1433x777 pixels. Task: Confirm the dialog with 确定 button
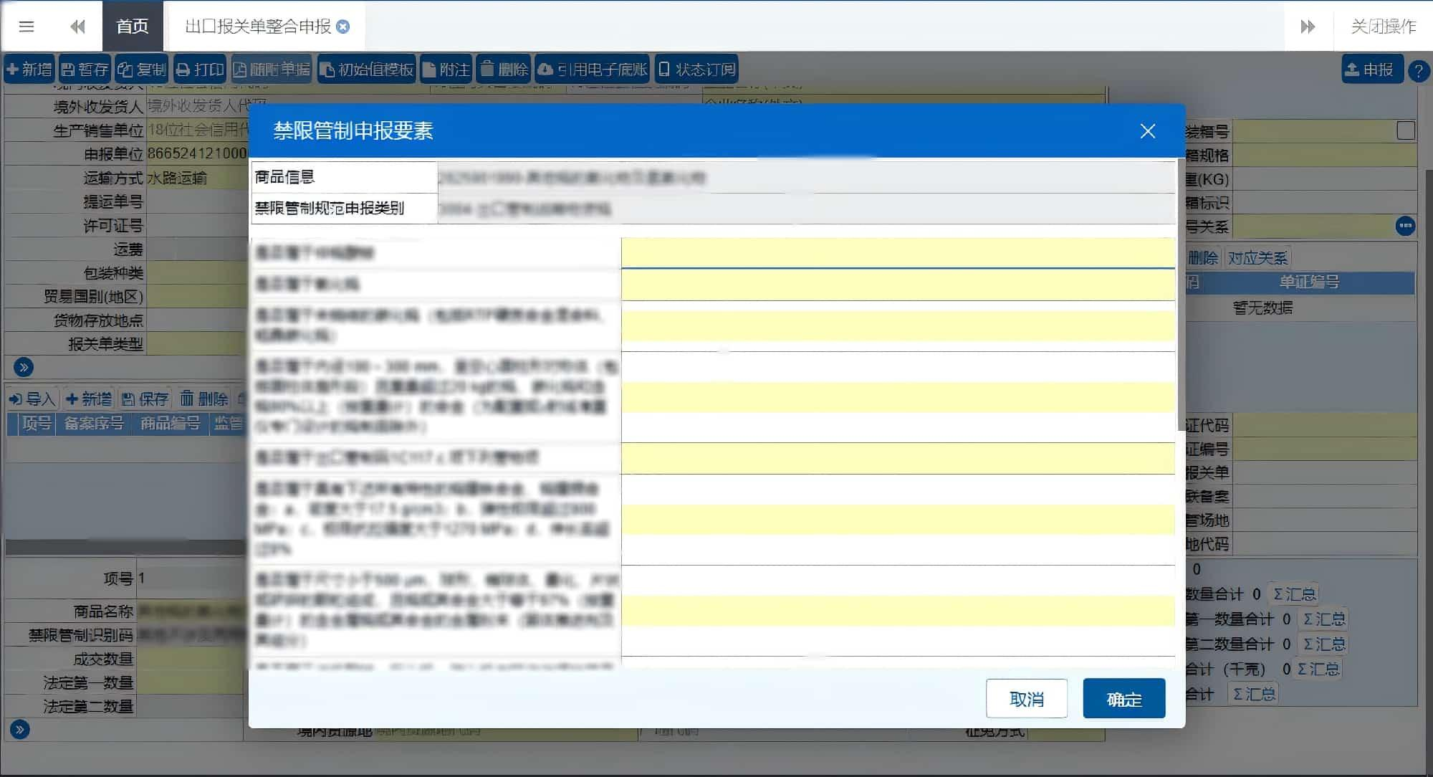pos(1123,697)
